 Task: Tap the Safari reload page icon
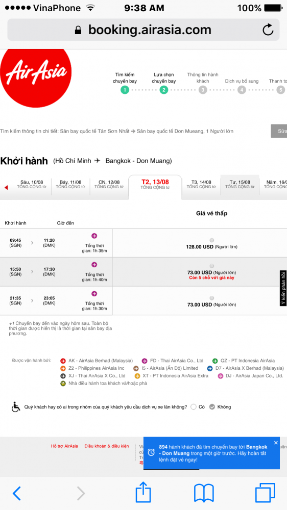[268, 30]
